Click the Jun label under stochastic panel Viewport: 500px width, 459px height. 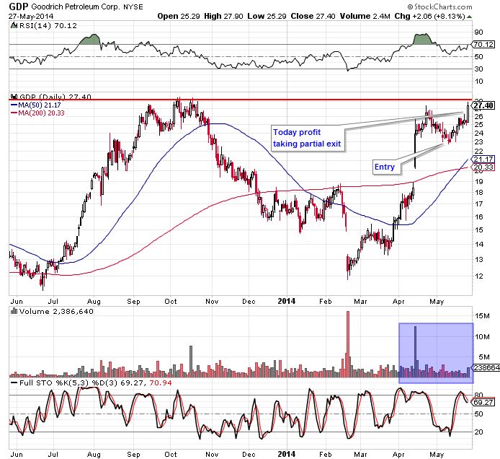coord(17,454)
